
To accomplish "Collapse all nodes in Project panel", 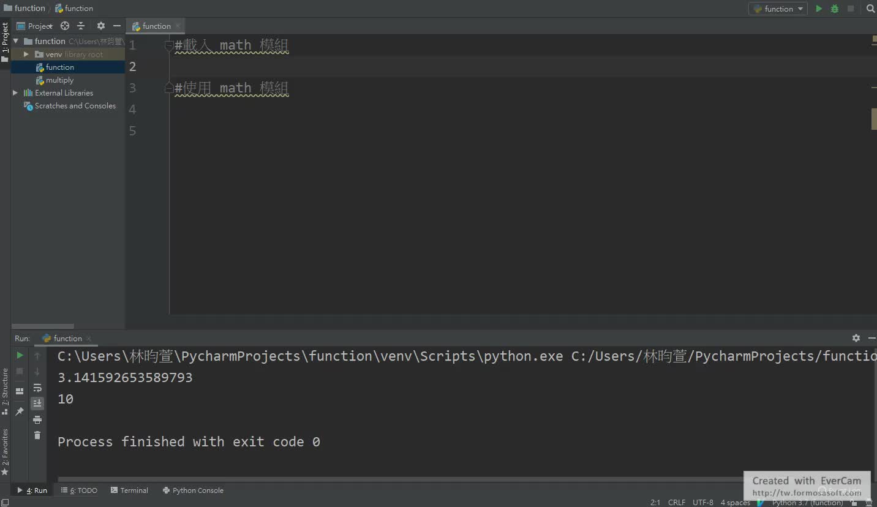I will pyautogui.click(x=81, y=26).
